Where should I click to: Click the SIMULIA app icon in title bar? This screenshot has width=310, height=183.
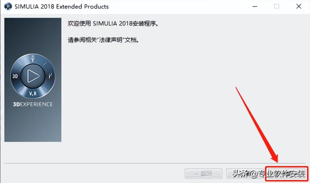tap(8, 6)
